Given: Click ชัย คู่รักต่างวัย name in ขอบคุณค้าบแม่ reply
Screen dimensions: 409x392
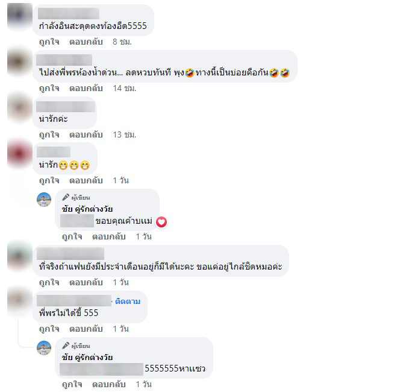Looking at the screenshot, I should 87,209.
